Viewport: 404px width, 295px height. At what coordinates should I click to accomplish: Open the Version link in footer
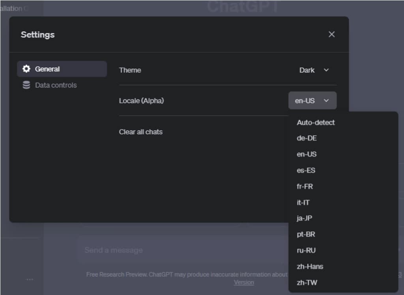(244, 282)
